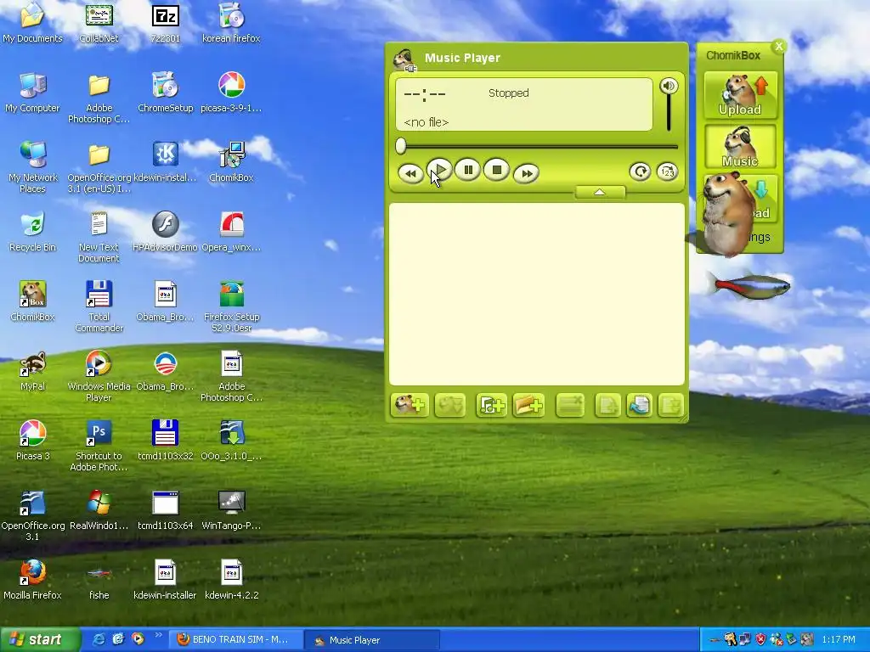Start playback with the Play button

(439, 170)
